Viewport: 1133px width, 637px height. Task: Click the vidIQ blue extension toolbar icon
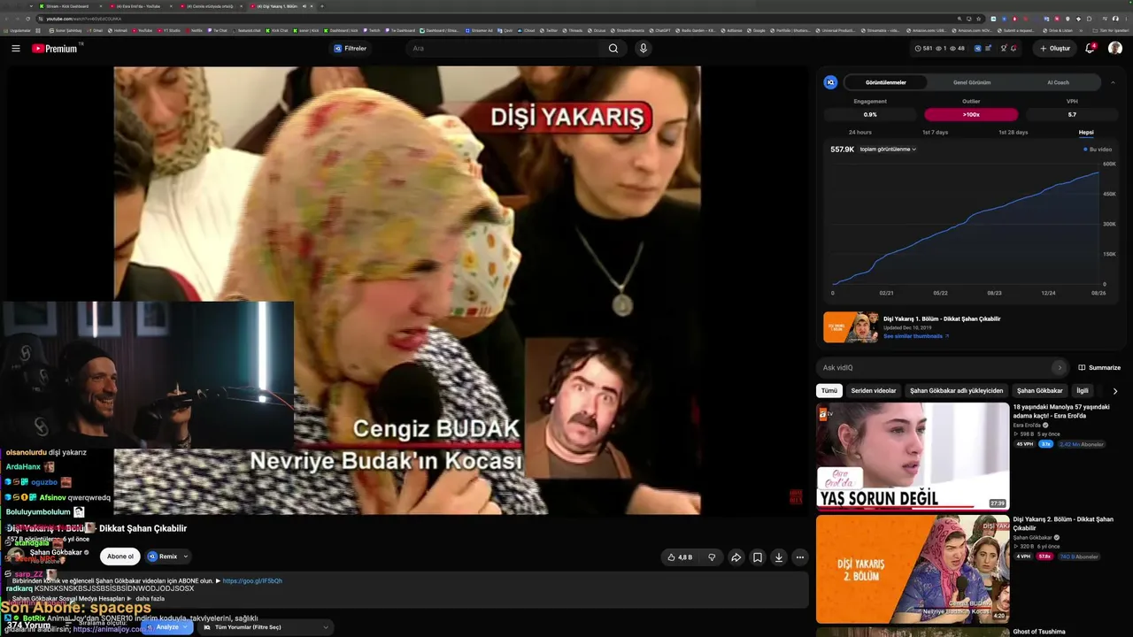point(977,49)
